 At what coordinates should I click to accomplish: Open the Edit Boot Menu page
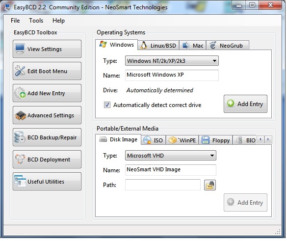[x=47, y=71]
